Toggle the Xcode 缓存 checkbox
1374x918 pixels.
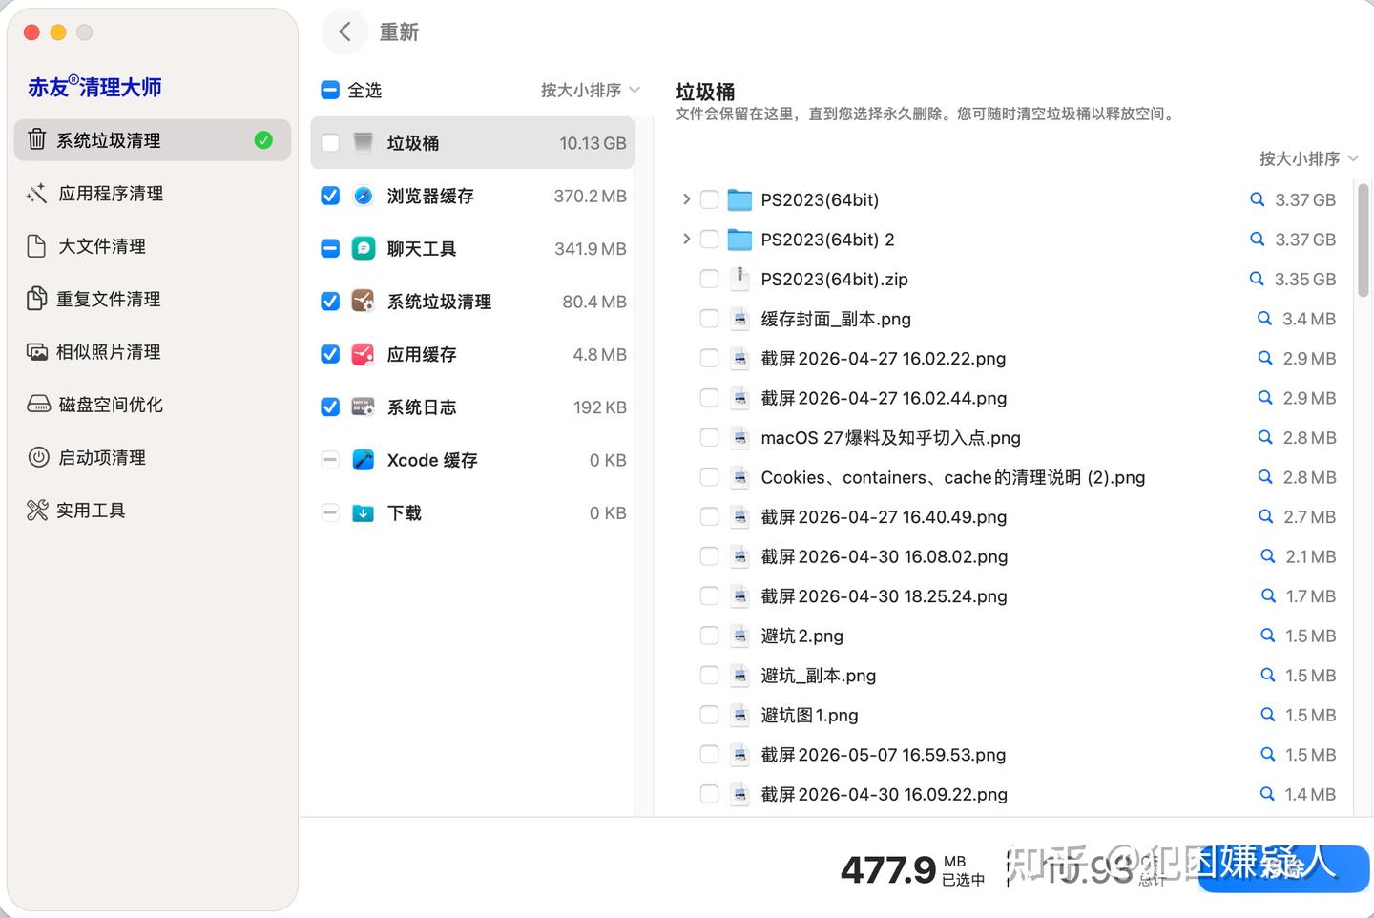coord(330,460)
